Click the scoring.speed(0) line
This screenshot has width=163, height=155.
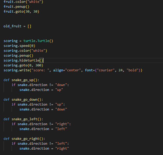tap(19, 46)
